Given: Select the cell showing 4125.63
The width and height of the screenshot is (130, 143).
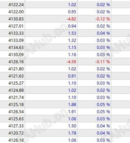Looking at the screenshot, I should (16, 119).
